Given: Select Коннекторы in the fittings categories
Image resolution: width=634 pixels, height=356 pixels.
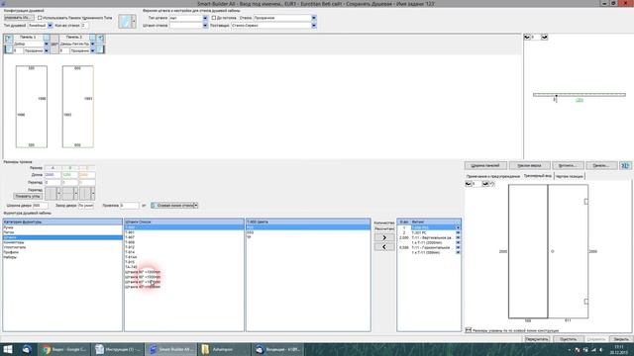Looking at the screenshot, I should point(62,242).
